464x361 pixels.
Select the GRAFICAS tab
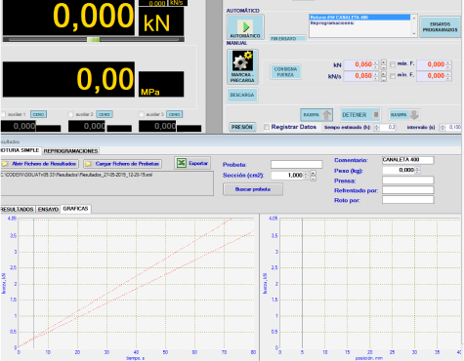[75, 209]
